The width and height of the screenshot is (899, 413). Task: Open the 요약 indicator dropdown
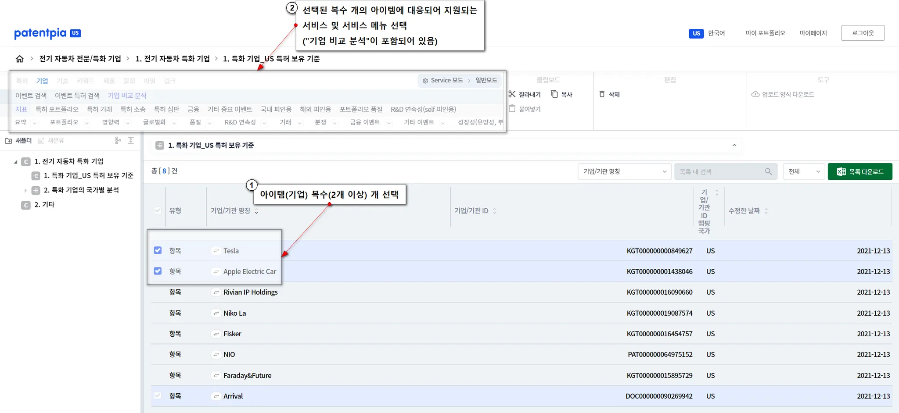tap(34, 123)
